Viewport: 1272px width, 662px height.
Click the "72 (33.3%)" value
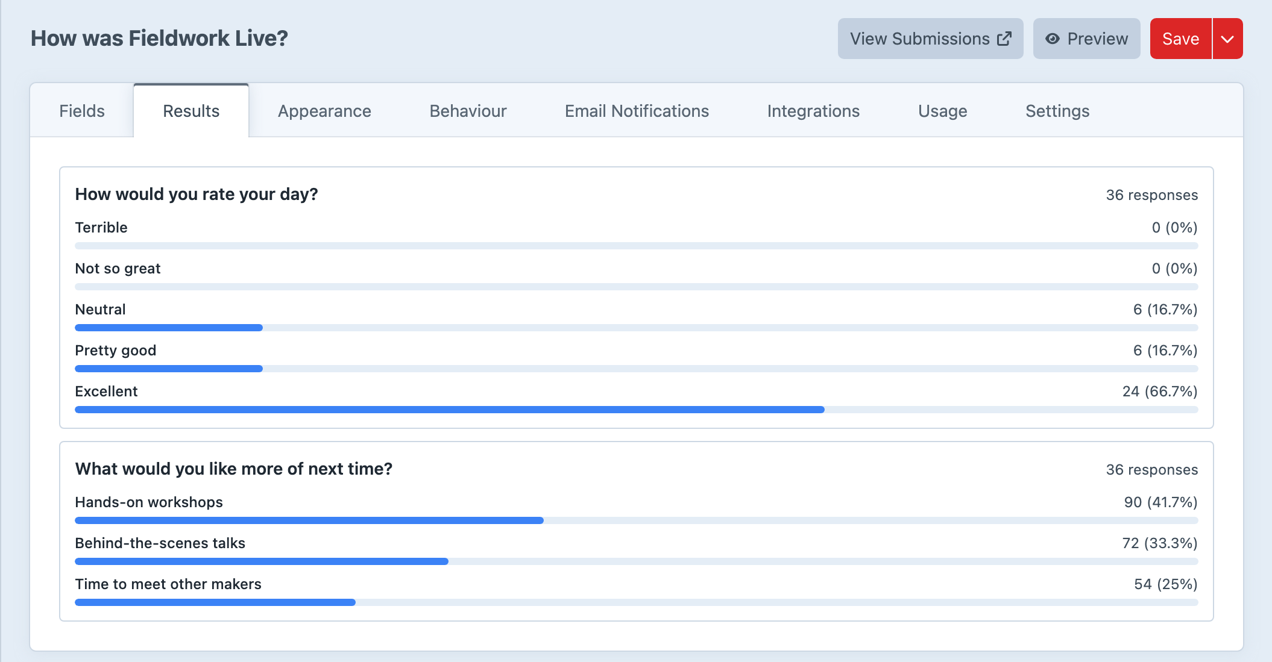1160,543
